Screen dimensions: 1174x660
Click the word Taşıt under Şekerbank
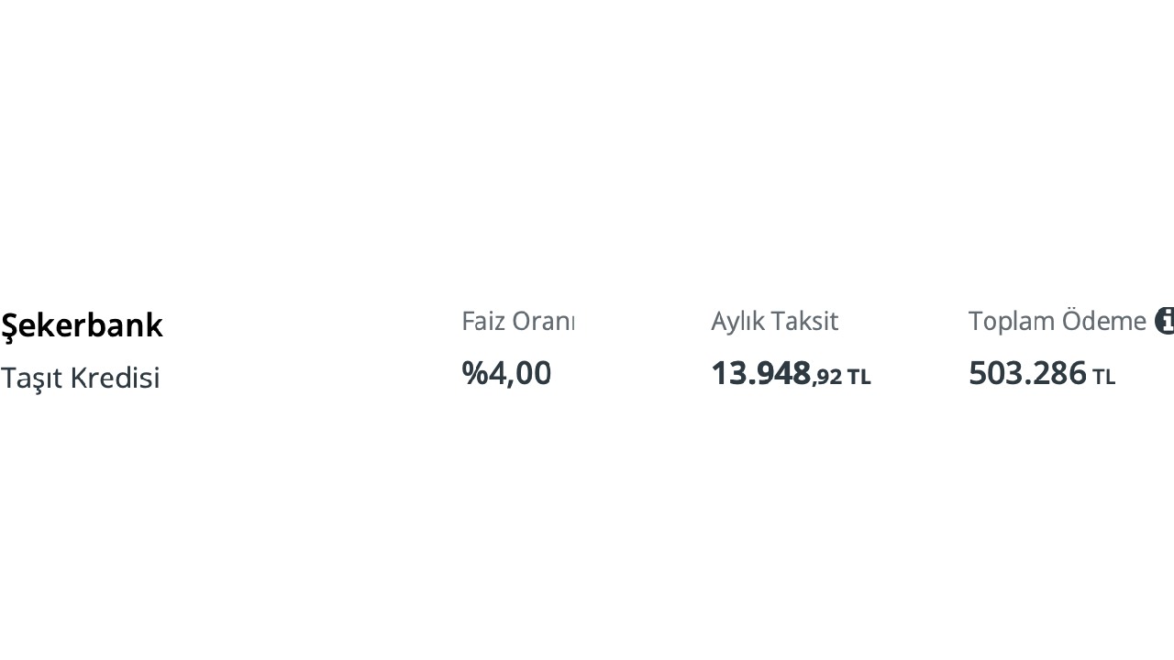point(31,379)
